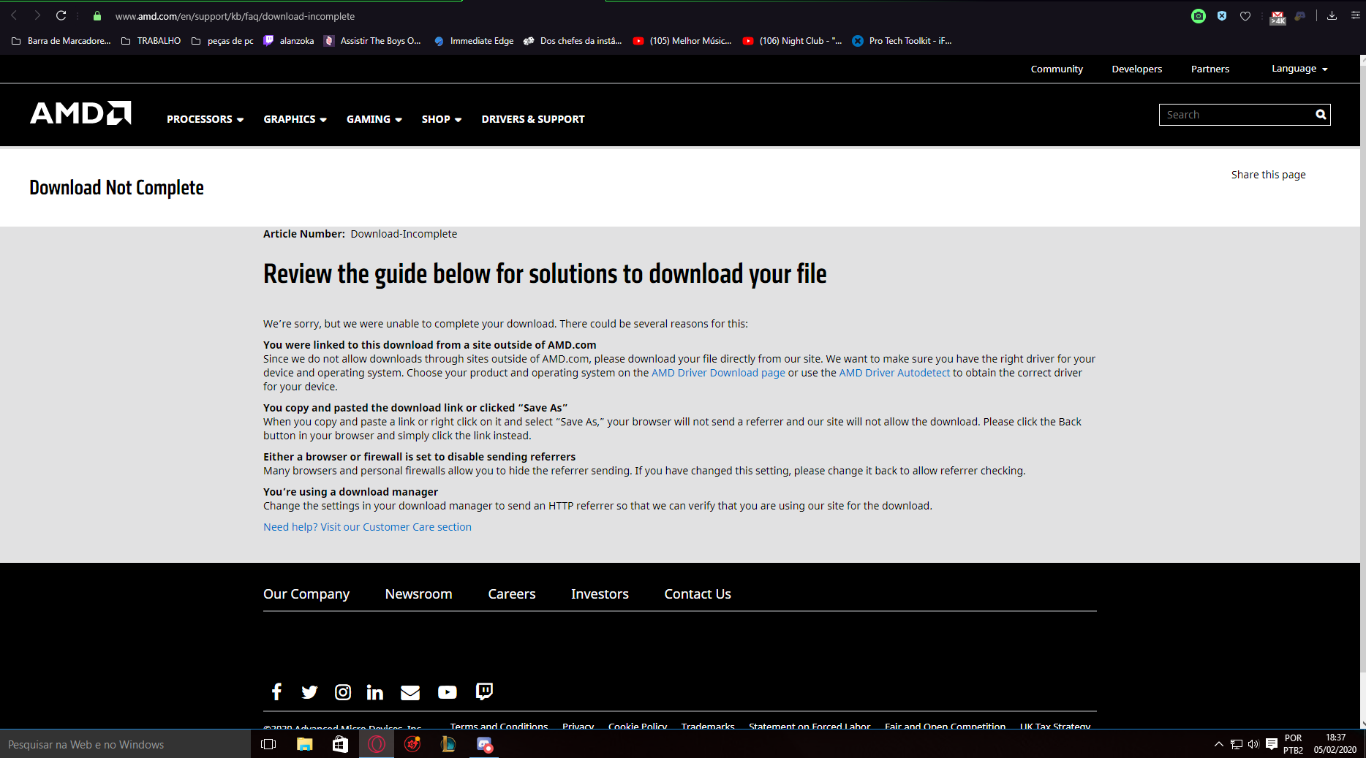The height and width of the screenshot is (758, 1366).
Task: Open Contact Us footer link
Action: (698, 594)
